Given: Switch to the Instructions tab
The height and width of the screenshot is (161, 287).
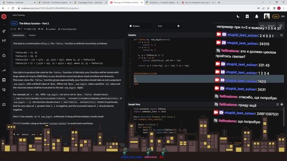Looking at the screenshot, I should pyautogui.click(x=18, y=35).
